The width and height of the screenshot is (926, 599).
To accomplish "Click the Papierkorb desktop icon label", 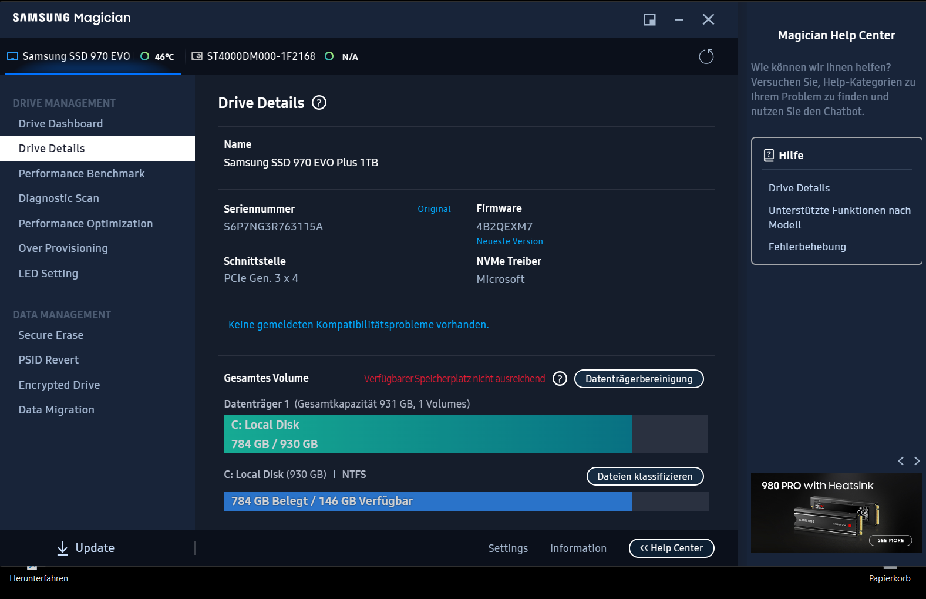I will [890, 578].
